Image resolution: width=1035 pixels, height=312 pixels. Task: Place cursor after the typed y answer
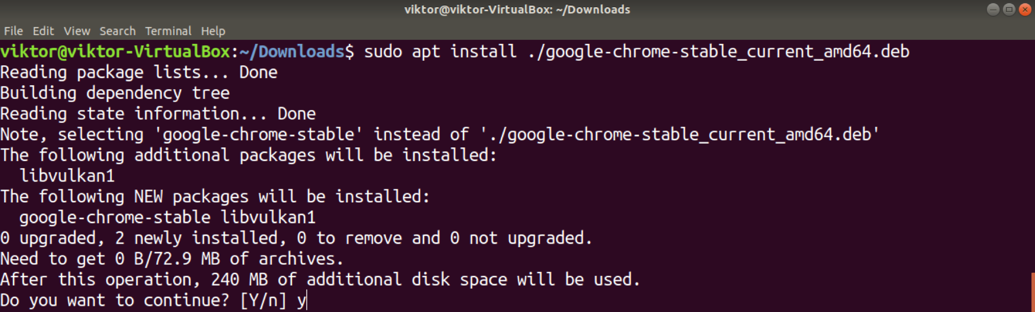pos(306,300)
